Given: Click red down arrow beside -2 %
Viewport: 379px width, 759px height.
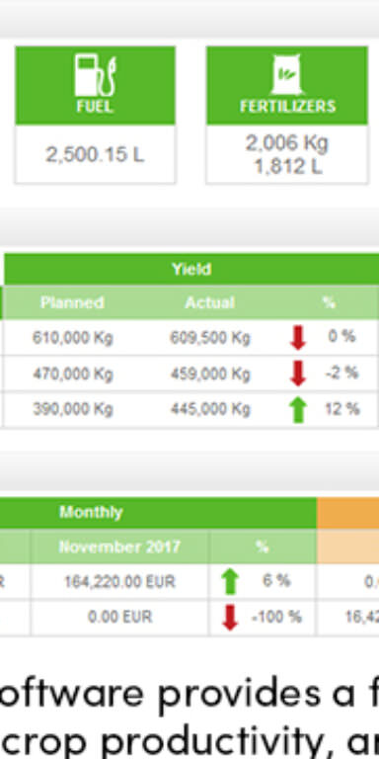Looking at the screenshot, I should [x=298, y=374].
